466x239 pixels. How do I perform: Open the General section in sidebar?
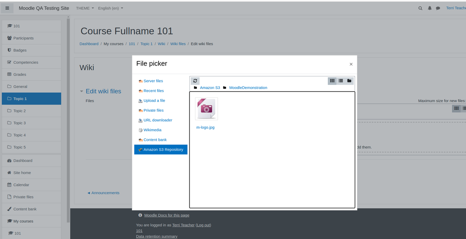point(31,87)
